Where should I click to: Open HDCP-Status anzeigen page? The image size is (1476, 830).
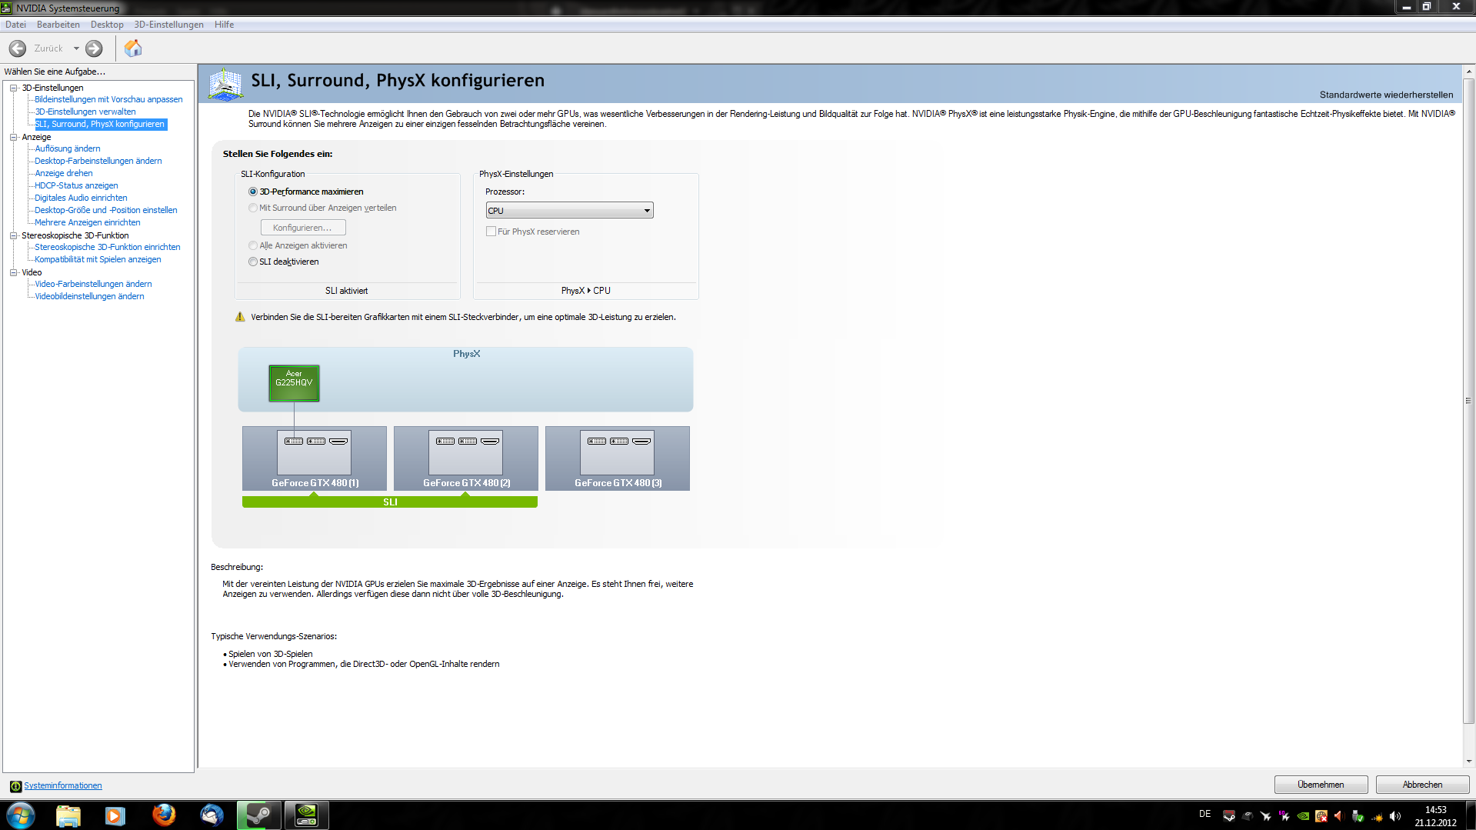76,185
